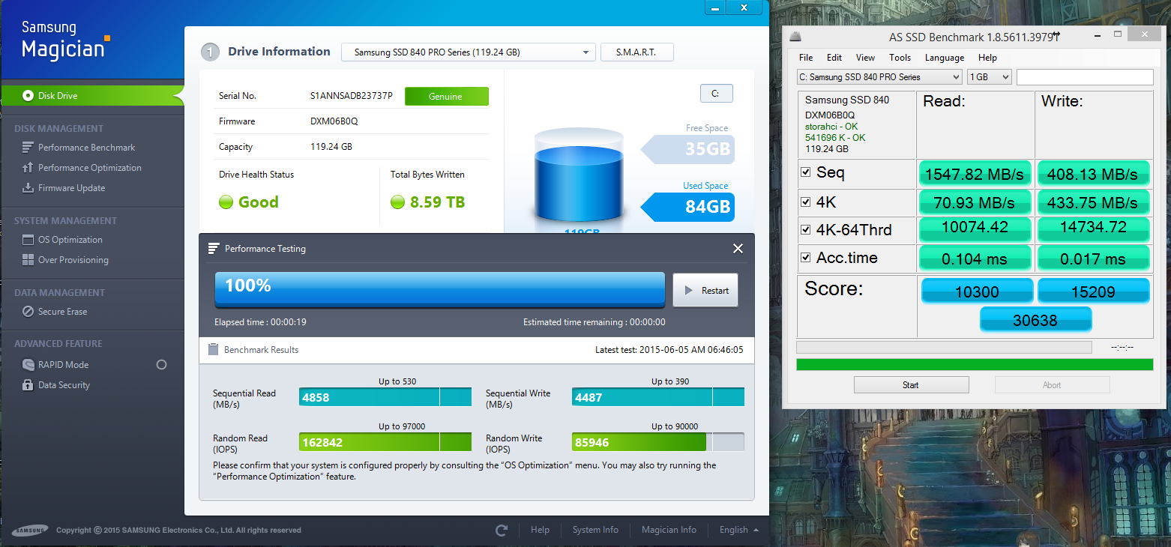The image size is (1171, 547).
Task: Expand the Samsung SSD 840 PRO drive selector in Magician
Action: tap(469, 52)
